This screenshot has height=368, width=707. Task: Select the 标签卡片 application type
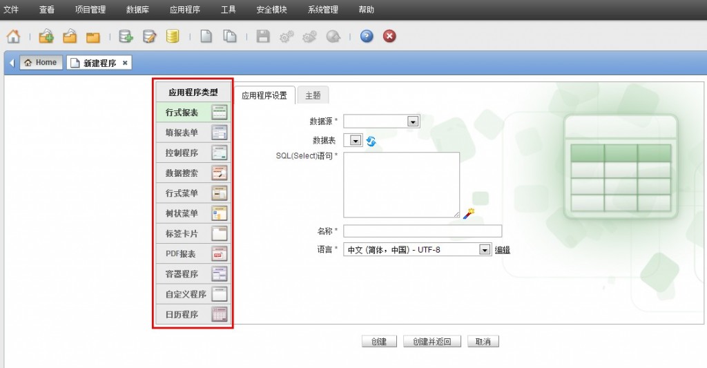point(193,233)
